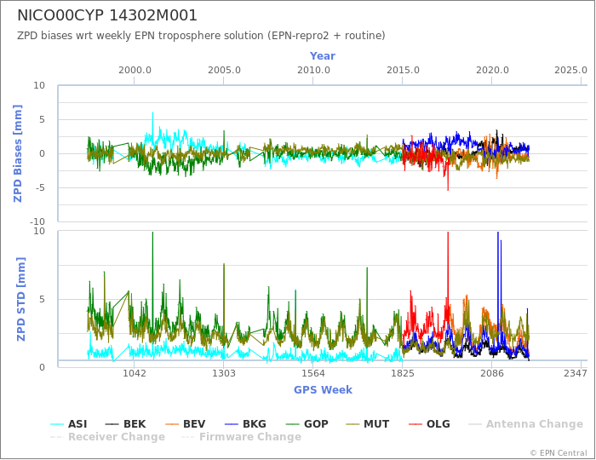
Task: Enable the Receiver Change legend item
Action: pyautogui.click(x=107, y=437)
